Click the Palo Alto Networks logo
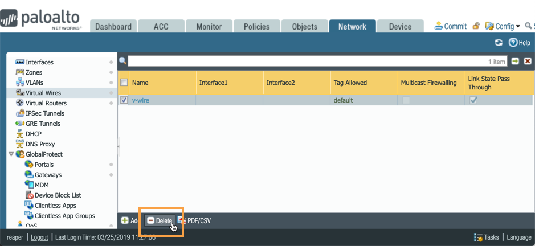The image size is (535, 246). (x=40, y=20)
